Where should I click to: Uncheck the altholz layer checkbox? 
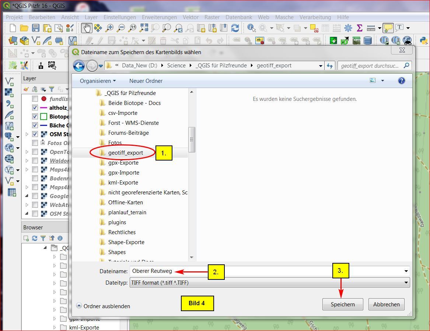pyautogui.click(x=35, y=108)
